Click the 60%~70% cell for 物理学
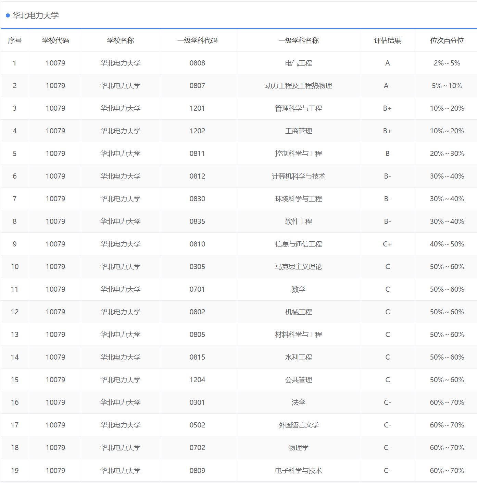477x483 pixels. click(x=445, y=448)
